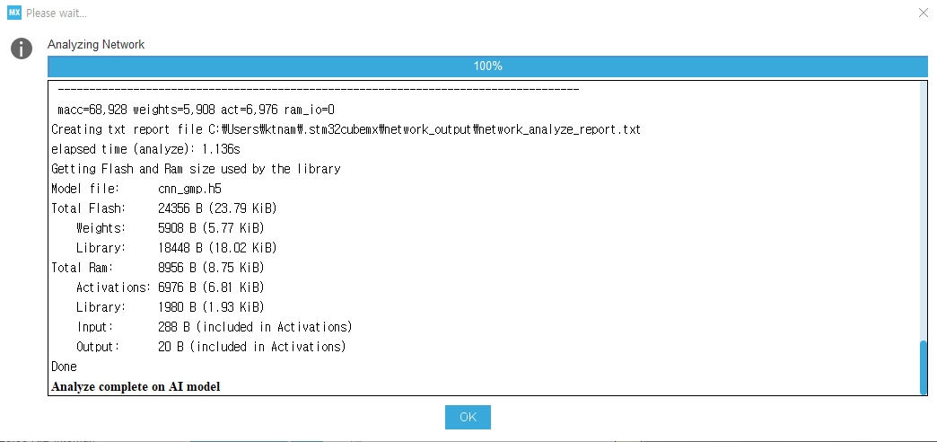Close the Please wait dialog

(923, 13)
